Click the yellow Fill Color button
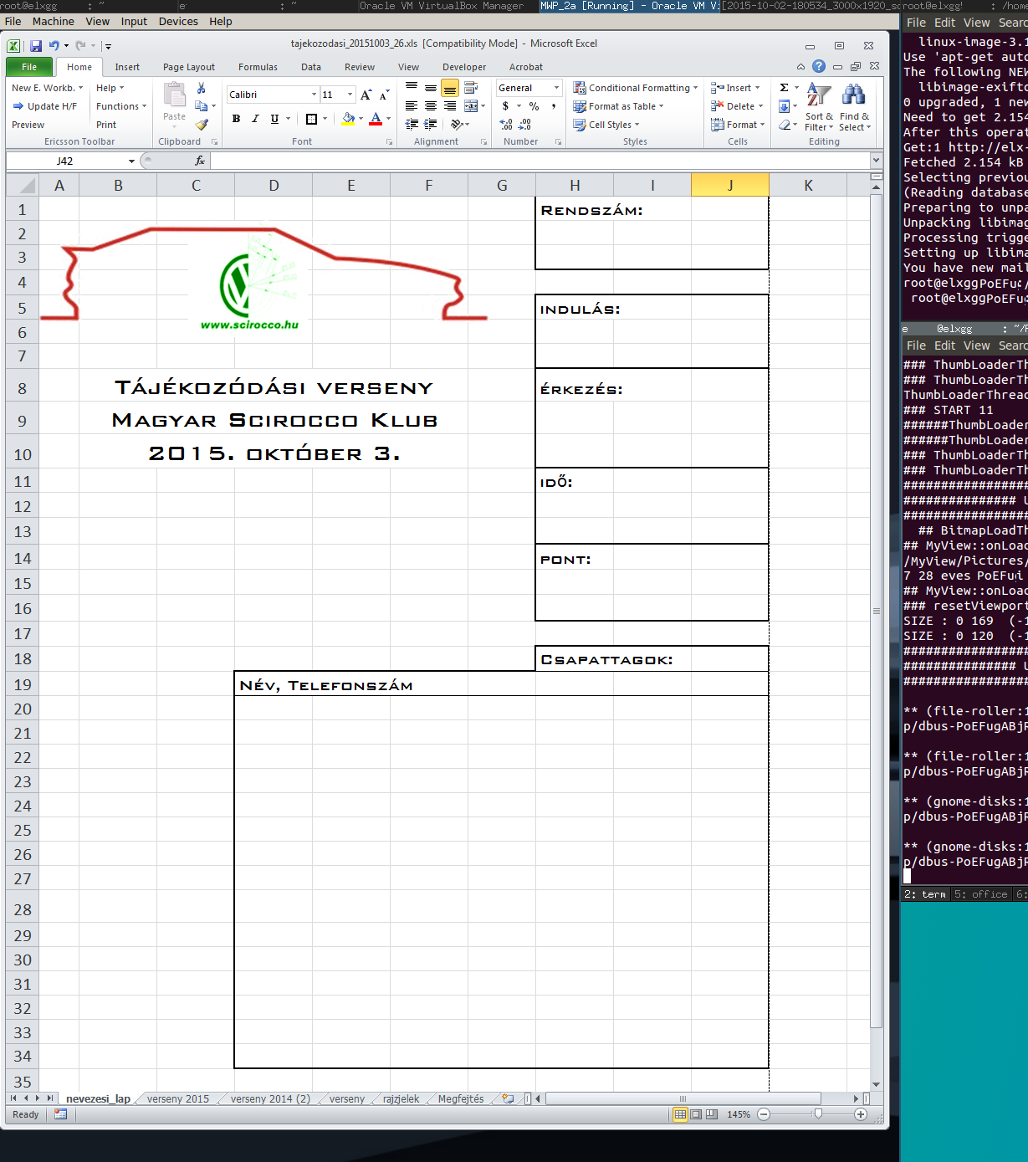1028x1162 pixels. point(348,119)
